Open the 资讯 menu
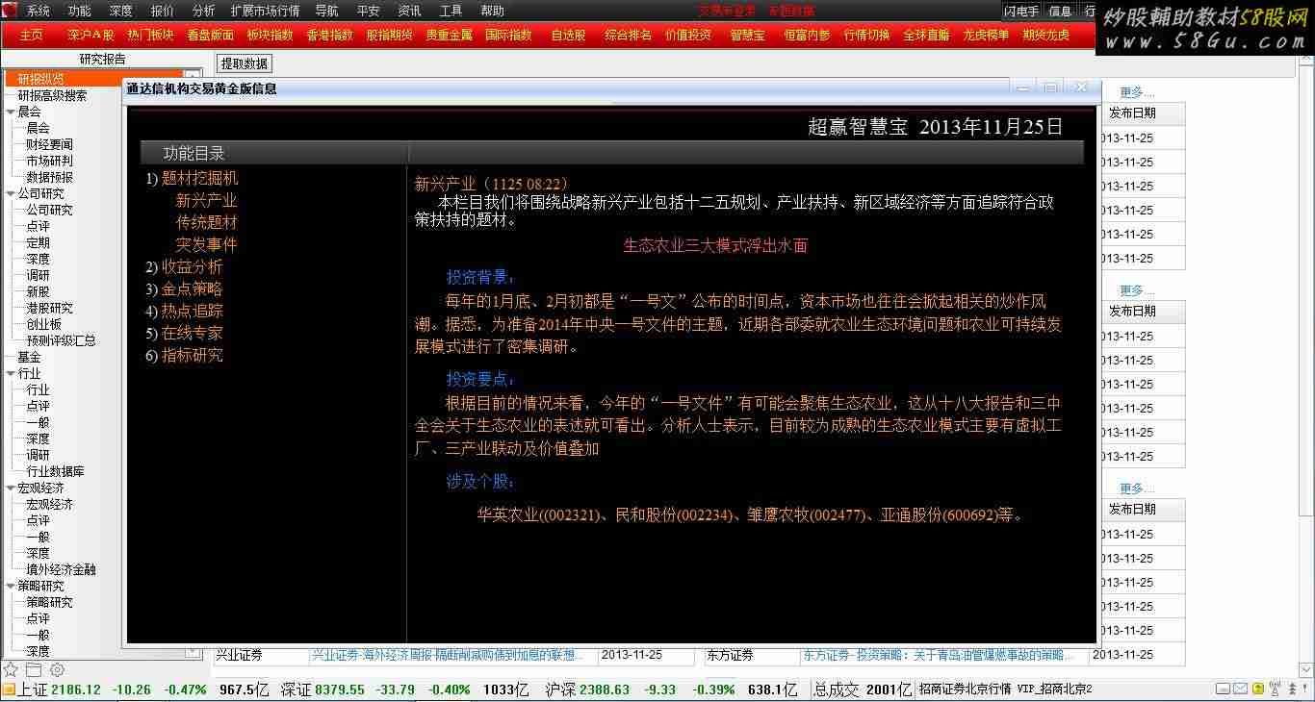 tap(409, 12)
